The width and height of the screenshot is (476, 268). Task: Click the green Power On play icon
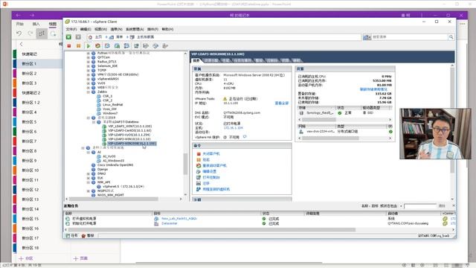point(89,46)
